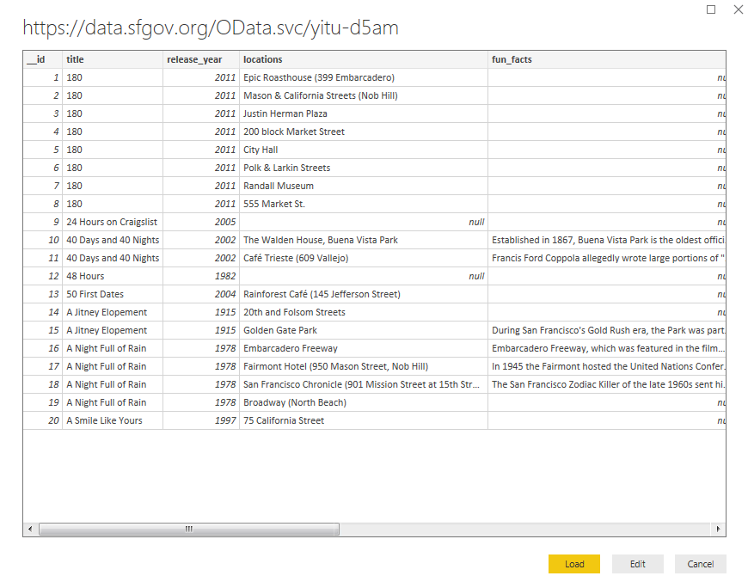Click the horizontal scrollbar right arrow
This screenshot has width=748, height=582.
click(719, 529)
